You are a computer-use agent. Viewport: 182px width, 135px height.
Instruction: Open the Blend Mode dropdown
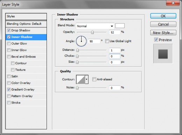(95, 26)
